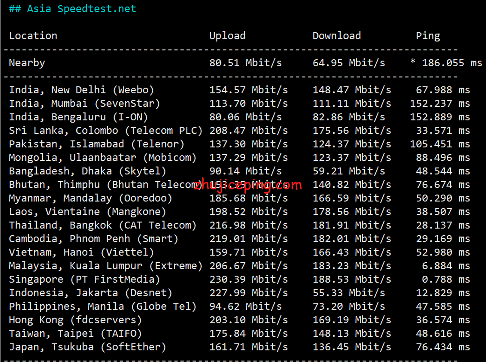Viewport: 486px width, 362px height.
Task: Click "India, Mumbai (SevenStar)" location
Action: [x=84, y=104]
